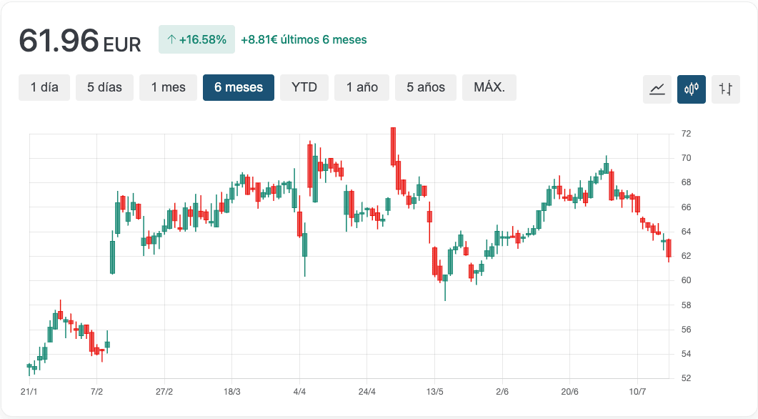Toggle the YTD time range
The height and width of the screenshot is (419, 758).
304,87
